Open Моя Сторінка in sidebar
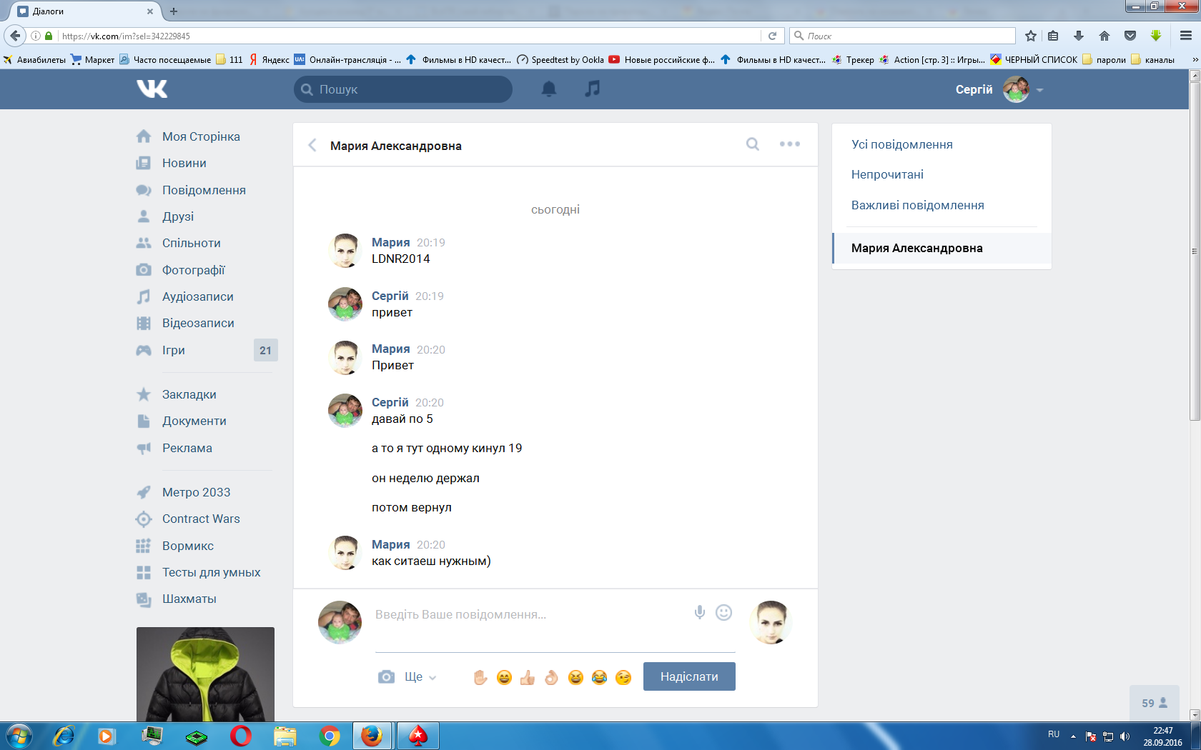Viewport: 1201px width, 750px height. [x=201, y=136]
